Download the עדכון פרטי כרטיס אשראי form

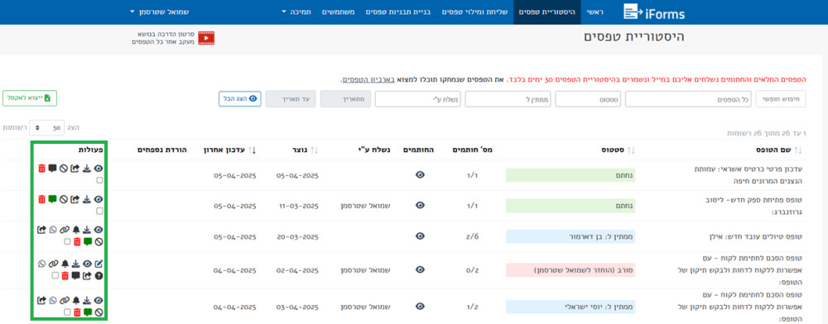[x=87, y=169]
